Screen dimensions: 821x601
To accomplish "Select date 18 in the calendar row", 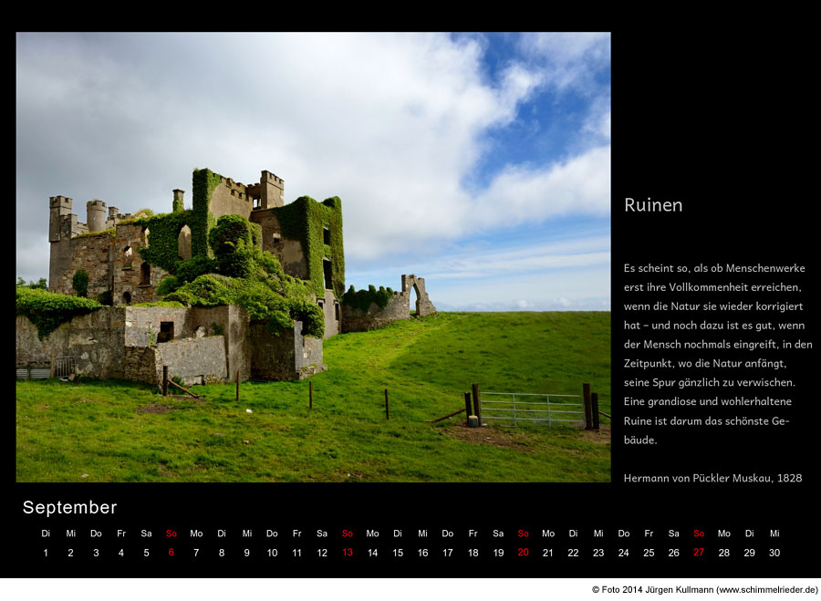I will coord(473,553).
